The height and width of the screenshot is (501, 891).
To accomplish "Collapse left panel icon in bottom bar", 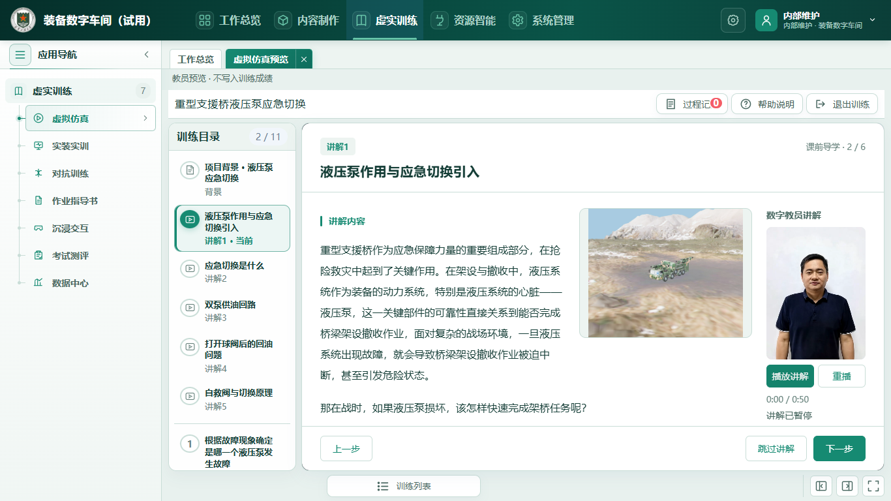I will point(821,486).
